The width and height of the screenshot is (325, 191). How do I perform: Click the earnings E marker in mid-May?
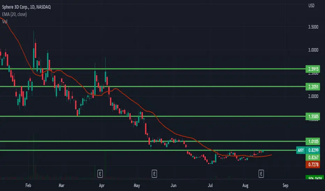(154, 174)
